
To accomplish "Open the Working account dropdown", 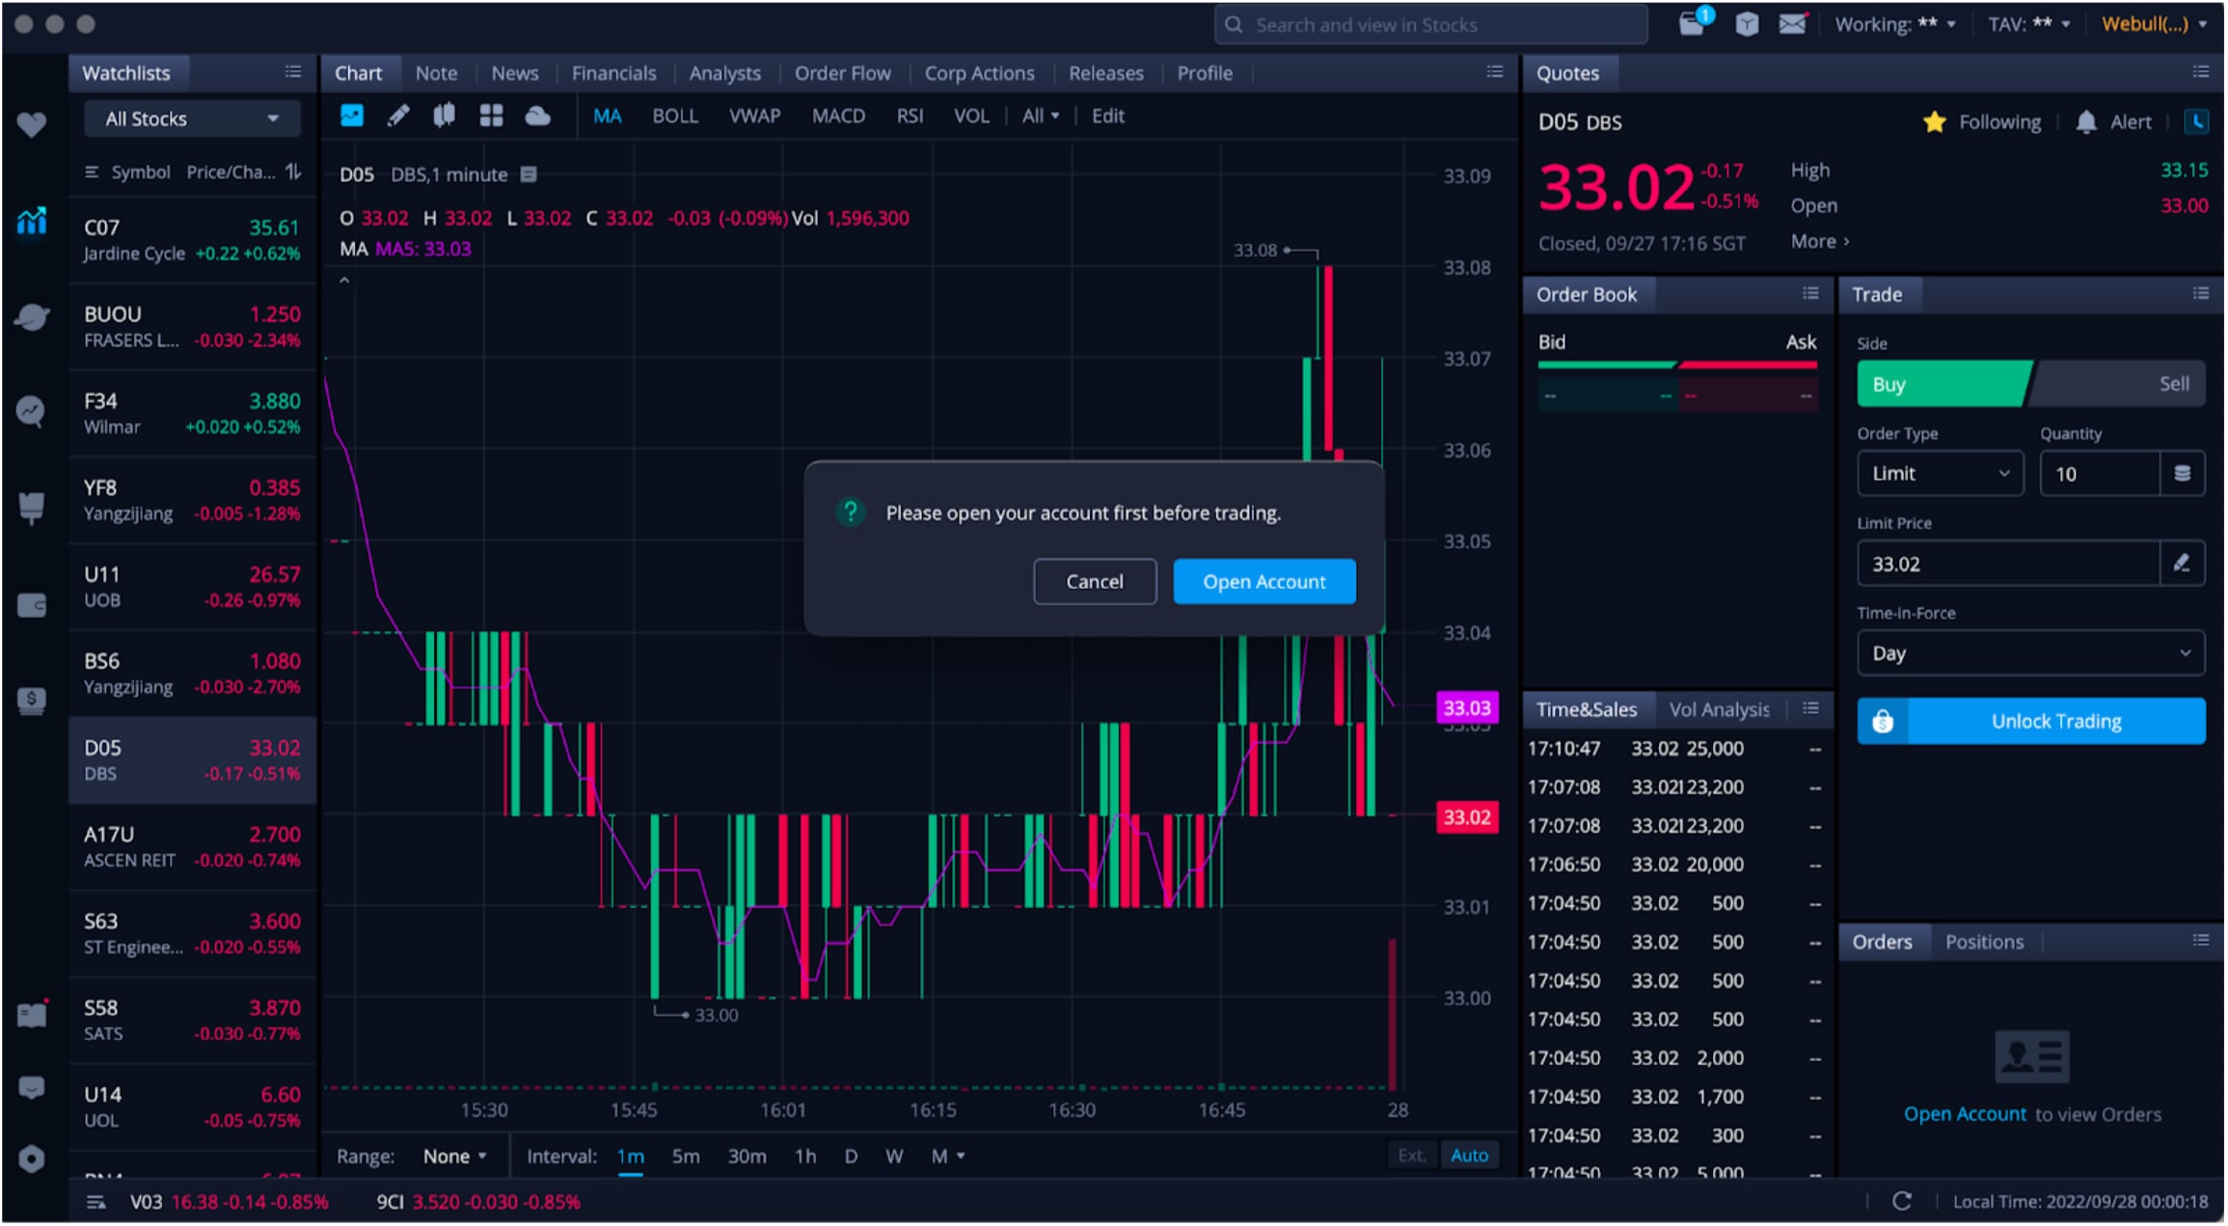I will coord(1894,24).
